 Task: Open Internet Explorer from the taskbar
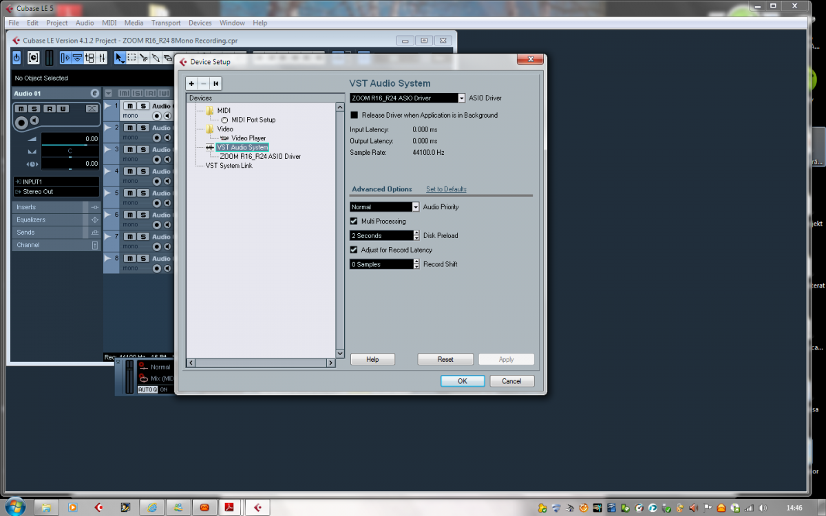click(152, 508)
